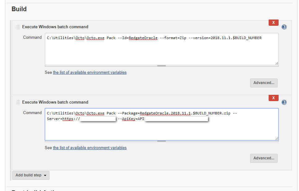Viewport: 299px width, 191px height.
Task: Open help icon for the second batch command
Action: tap(284, 102)
